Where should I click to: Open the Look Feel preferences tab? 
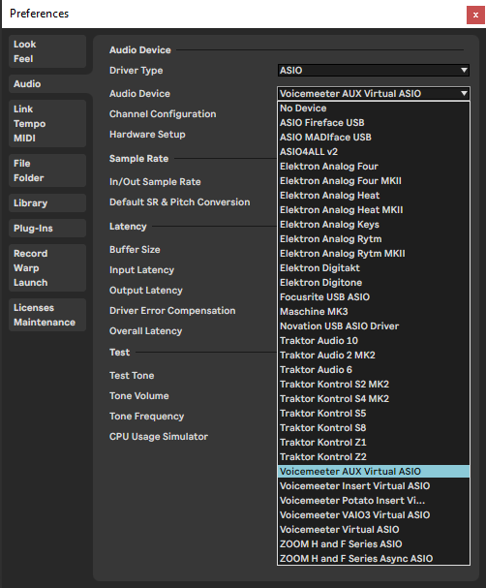click(x=47, y=51)
